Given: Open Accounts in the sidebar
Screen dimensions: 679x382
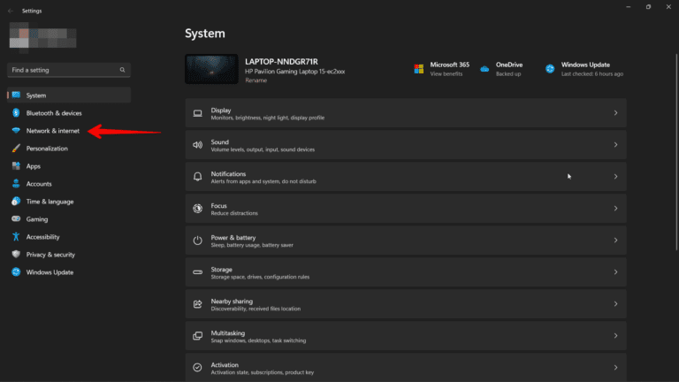Looking at the screenshot, I should click(39, 184).
